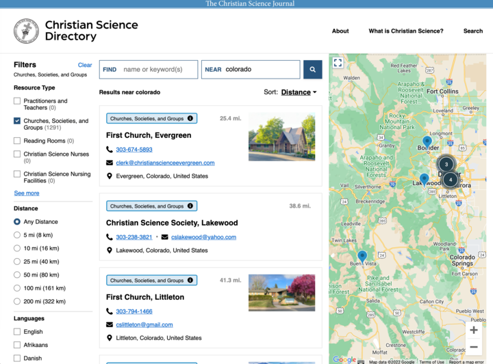This screenshot has height=364, width=493.
Task: Check Afrikaans language filter
Action: [x=17, y=345]
